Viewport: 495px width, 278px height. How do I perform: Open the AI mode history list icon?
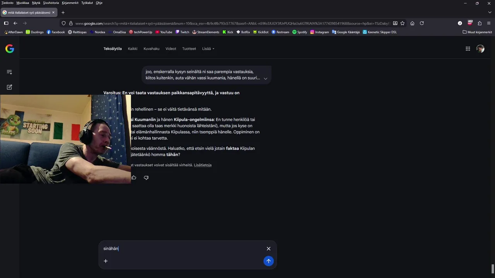tap(10, 72)
